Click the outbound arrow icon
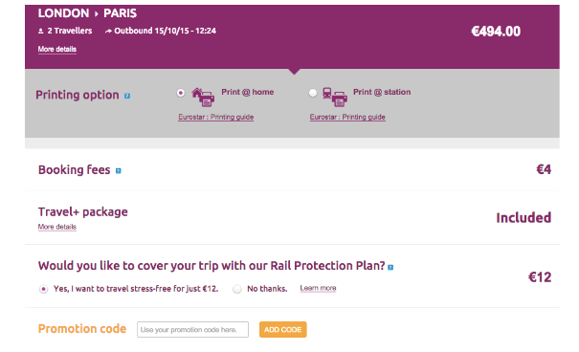Image resolution: width=579 pixels, height=352 pixels. [108, 32]
